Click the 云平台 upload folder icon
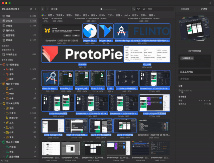Screen dimensions: 214x163 tap(7, 113)
